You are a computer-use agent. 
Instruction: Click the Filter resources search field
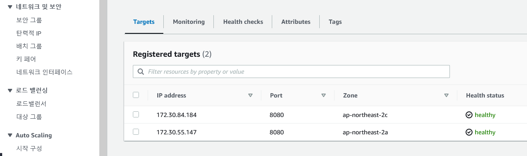(291, 71)
